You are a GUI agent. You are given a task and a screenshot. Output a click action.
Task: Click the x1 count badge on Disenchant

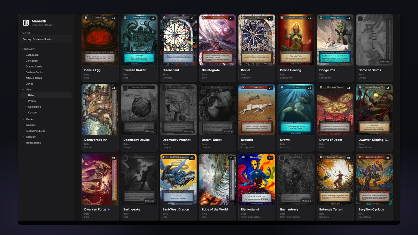point(192,18)
